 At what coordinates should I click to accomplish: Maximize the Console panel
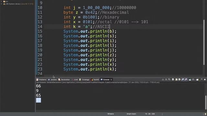[x=205, y=80]
